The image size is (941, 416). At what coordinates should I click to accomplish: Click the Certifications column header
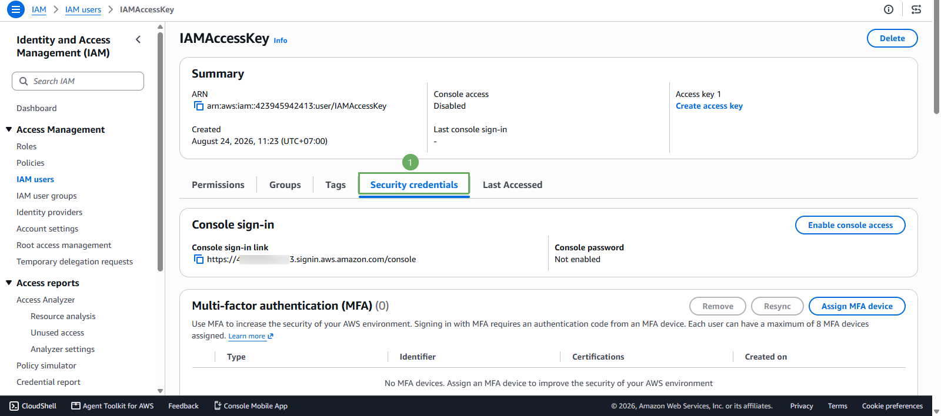598,357
